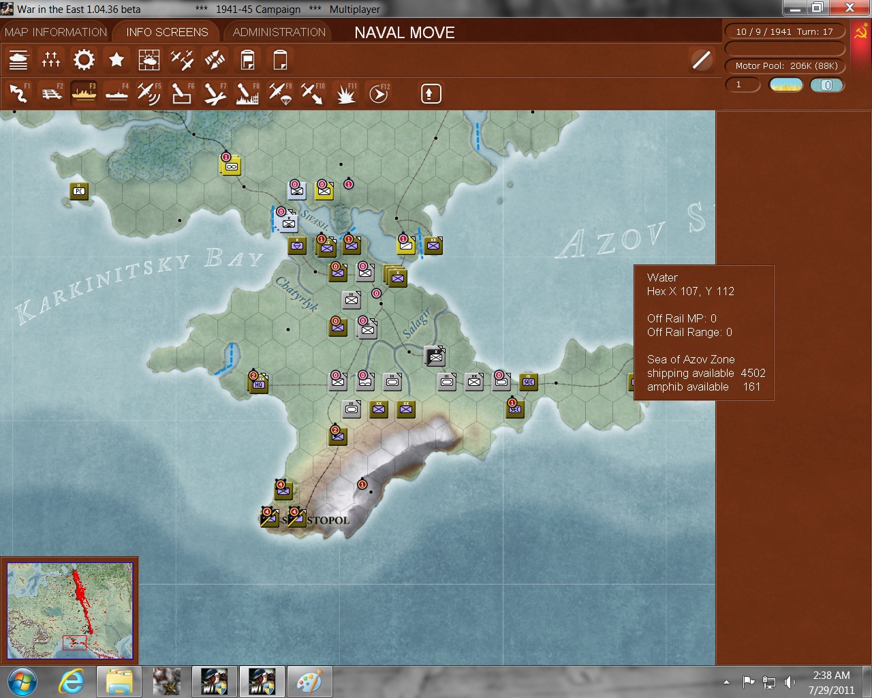Image resolution: width=872 pixels, height=698 pixels.
Task: Click the F12 end turn arrow
Action: click(x=378, y=93)
